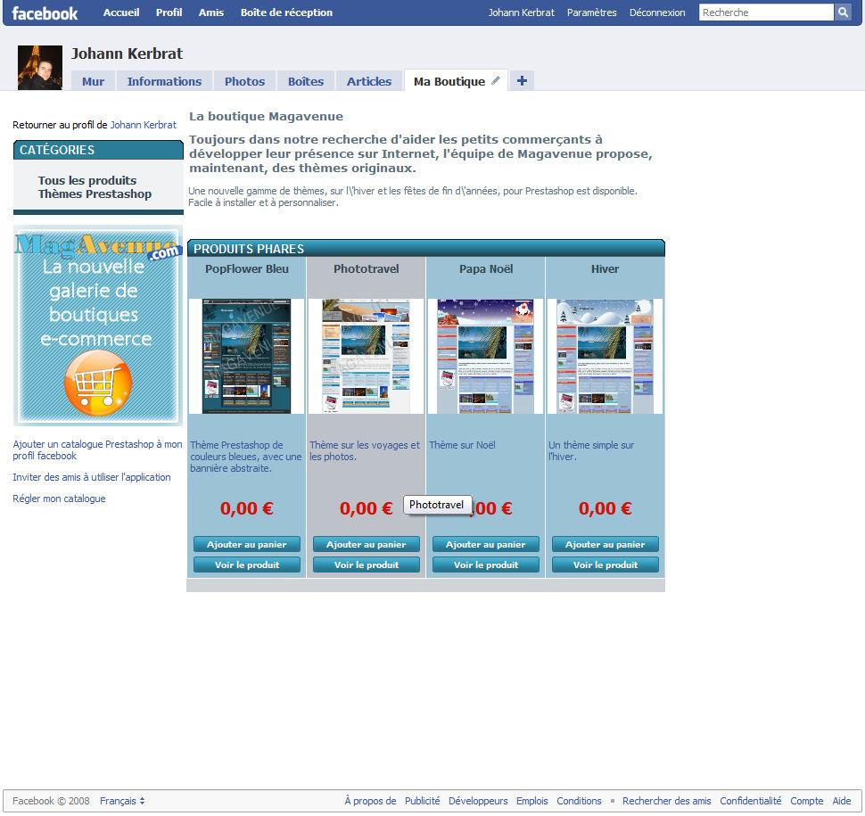Screen dimensions: 865x816
Task: Open Emplois footer link
Action: 531,801
